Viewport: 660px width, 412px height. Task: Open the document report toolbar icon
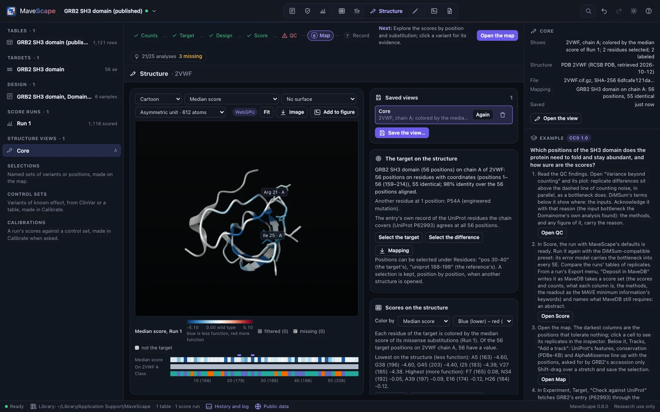point(449,11)
